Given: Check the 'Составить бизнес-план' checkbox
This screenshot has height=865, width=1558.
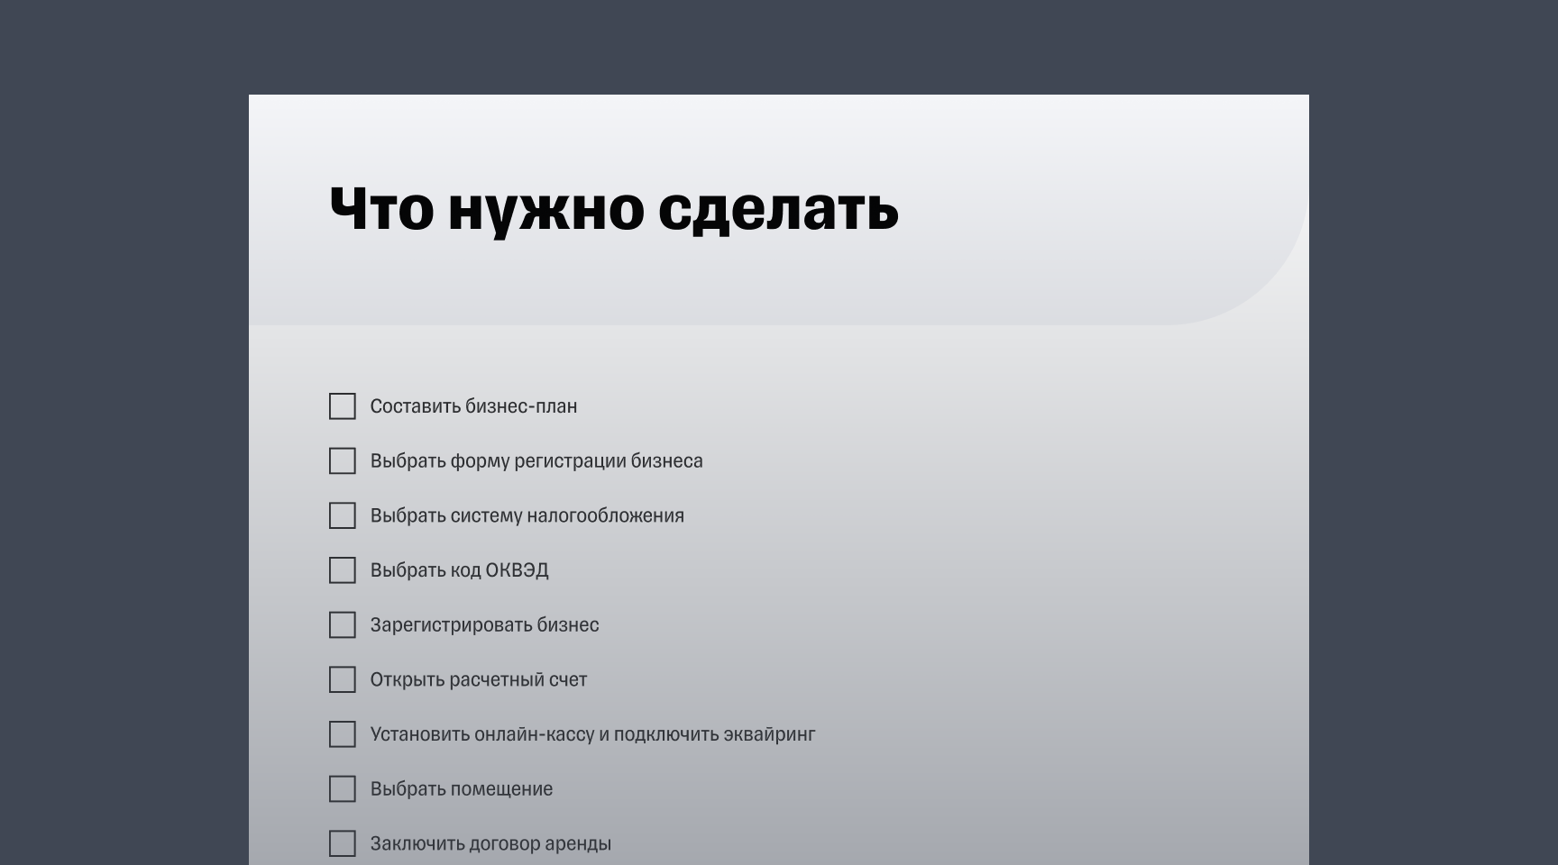Looking at the screenshot, I should click(x=343, y=406).
